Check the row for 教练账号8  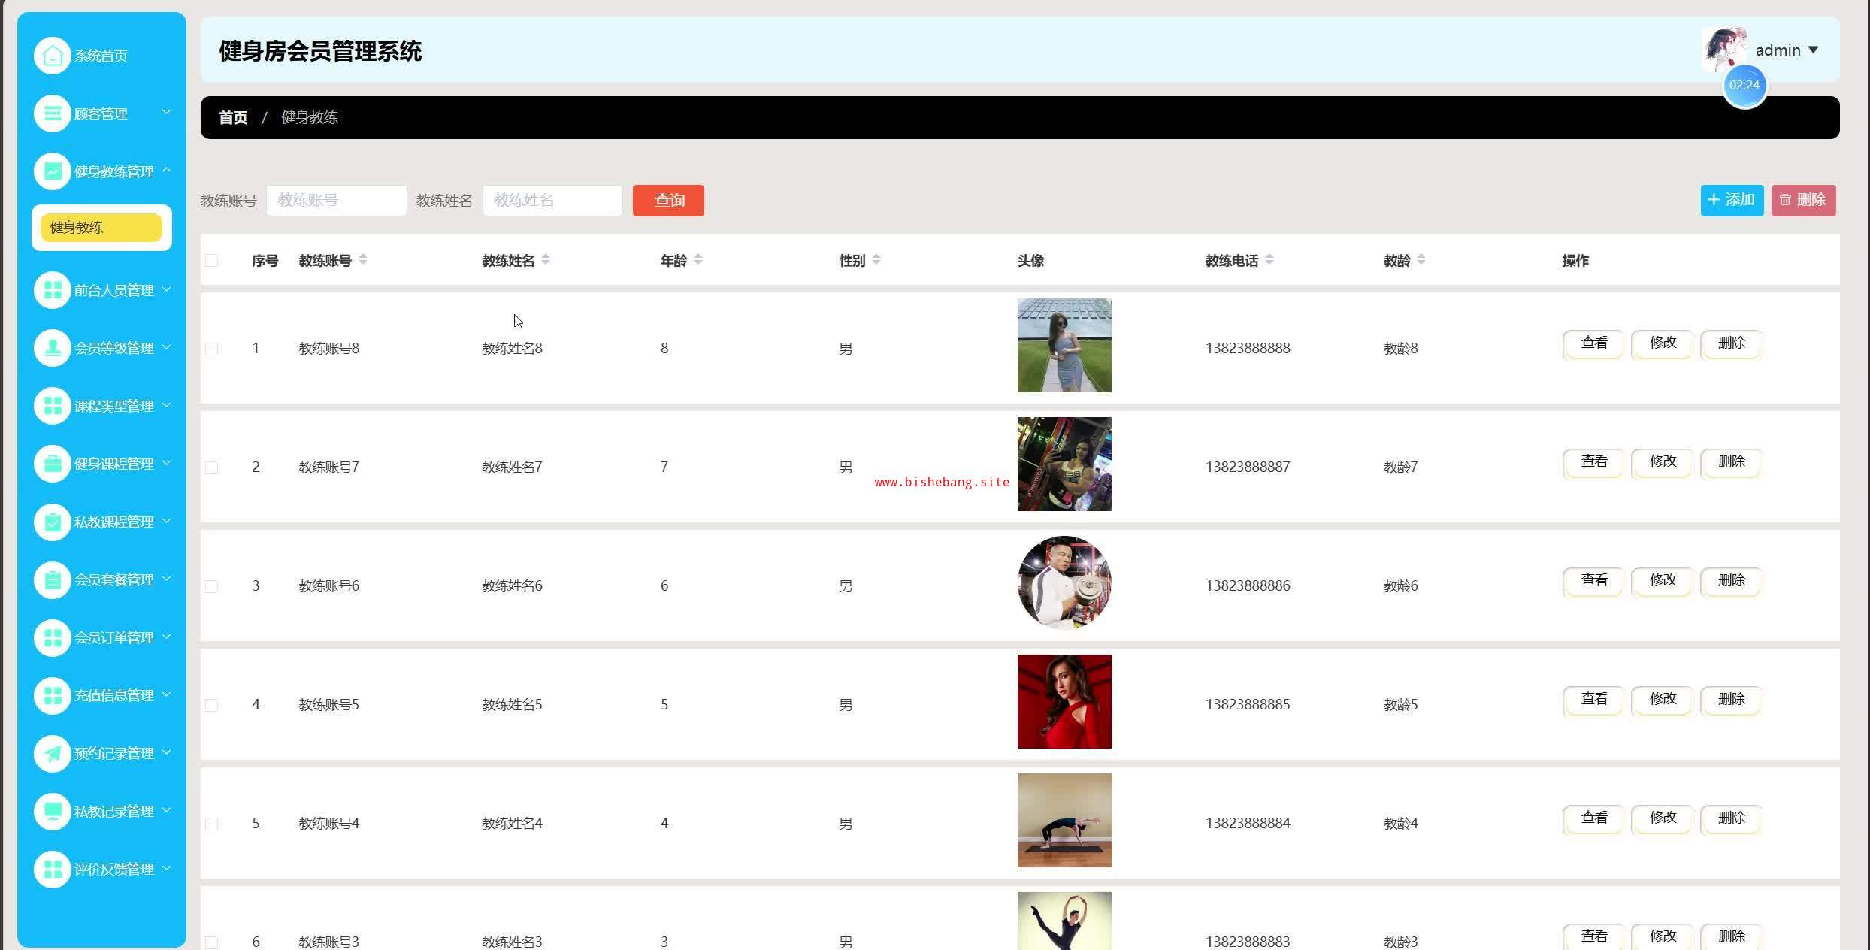coord(212,349)
